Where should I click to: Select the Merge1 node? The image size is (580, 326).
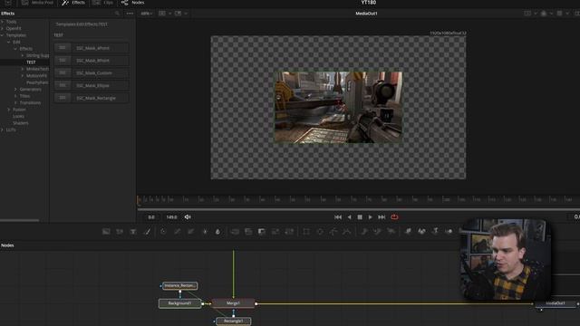233,303
